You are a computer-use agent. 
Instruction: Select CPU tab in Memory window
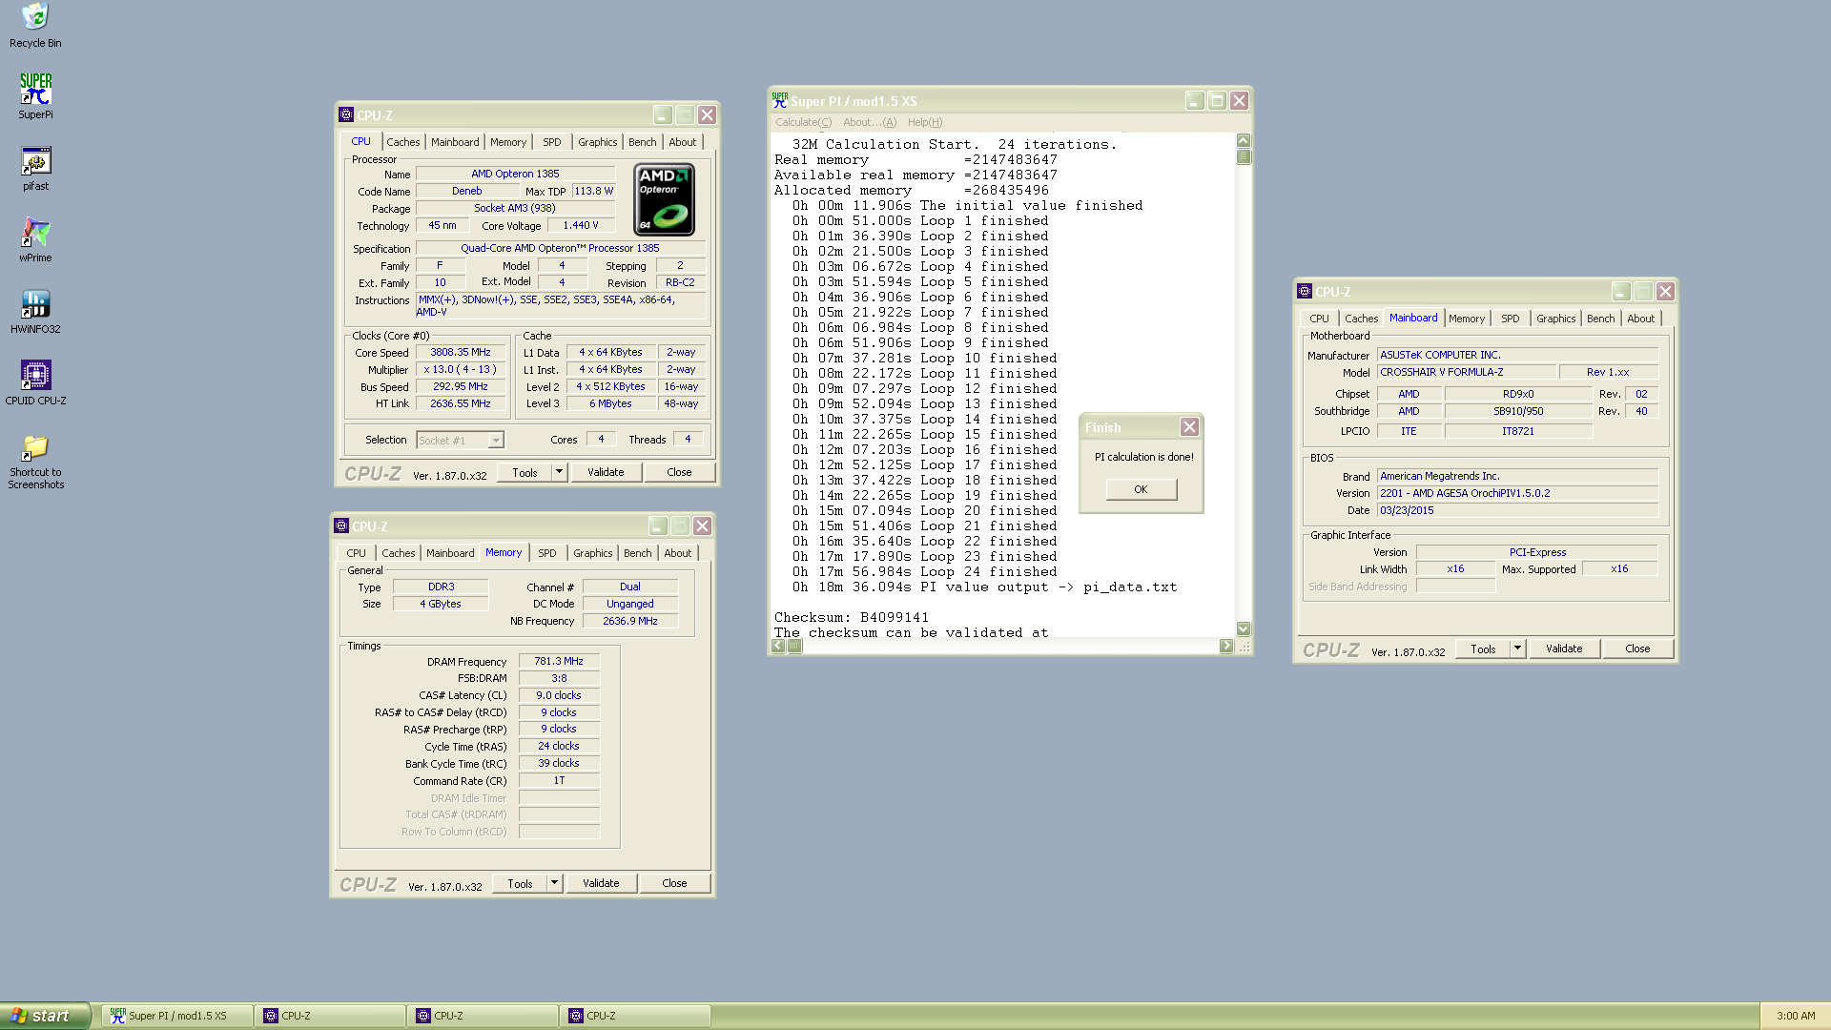click(356, 553)
